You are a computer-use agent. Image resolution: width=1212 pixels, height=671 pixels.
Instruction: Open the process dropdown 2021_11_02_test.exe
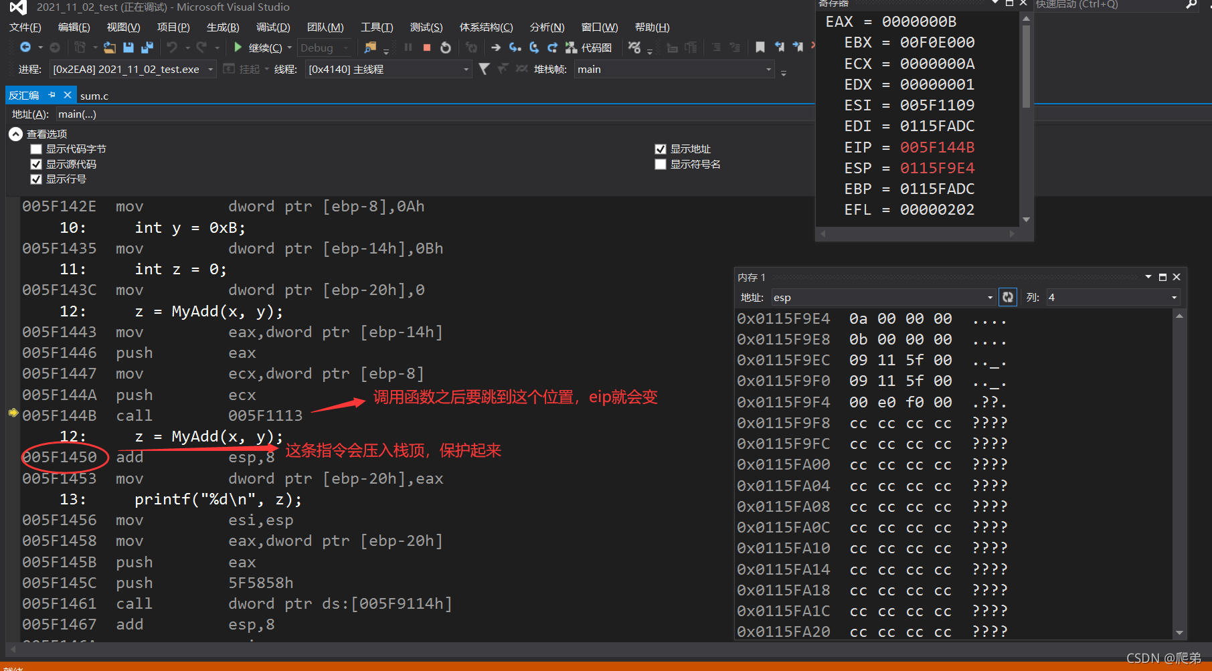pyautogui.click(x=133, y=69)
